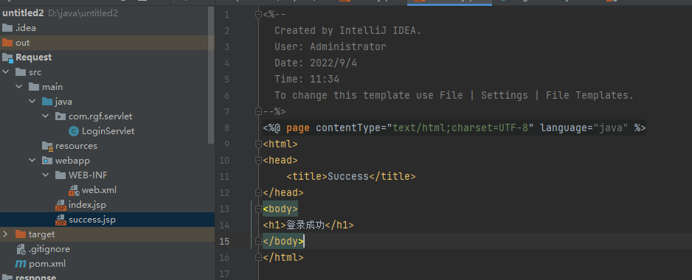
Task: Click the 'To change this template' comment line
Action: [454, 95]
